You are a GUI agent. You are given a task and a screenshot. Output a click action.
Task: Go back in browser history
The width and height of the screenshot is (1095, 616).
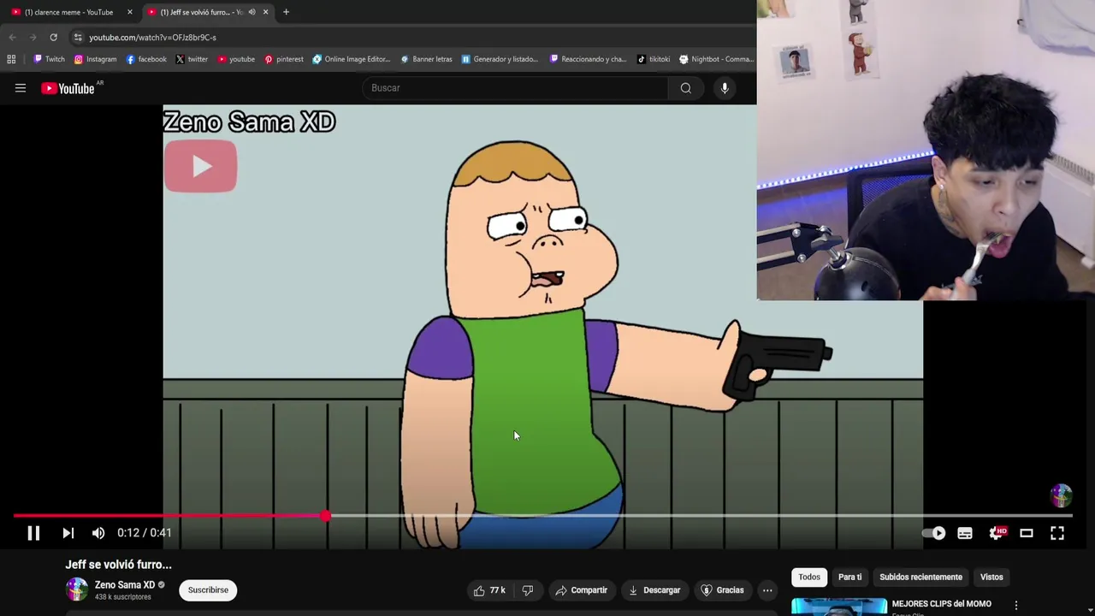point(12,38)
